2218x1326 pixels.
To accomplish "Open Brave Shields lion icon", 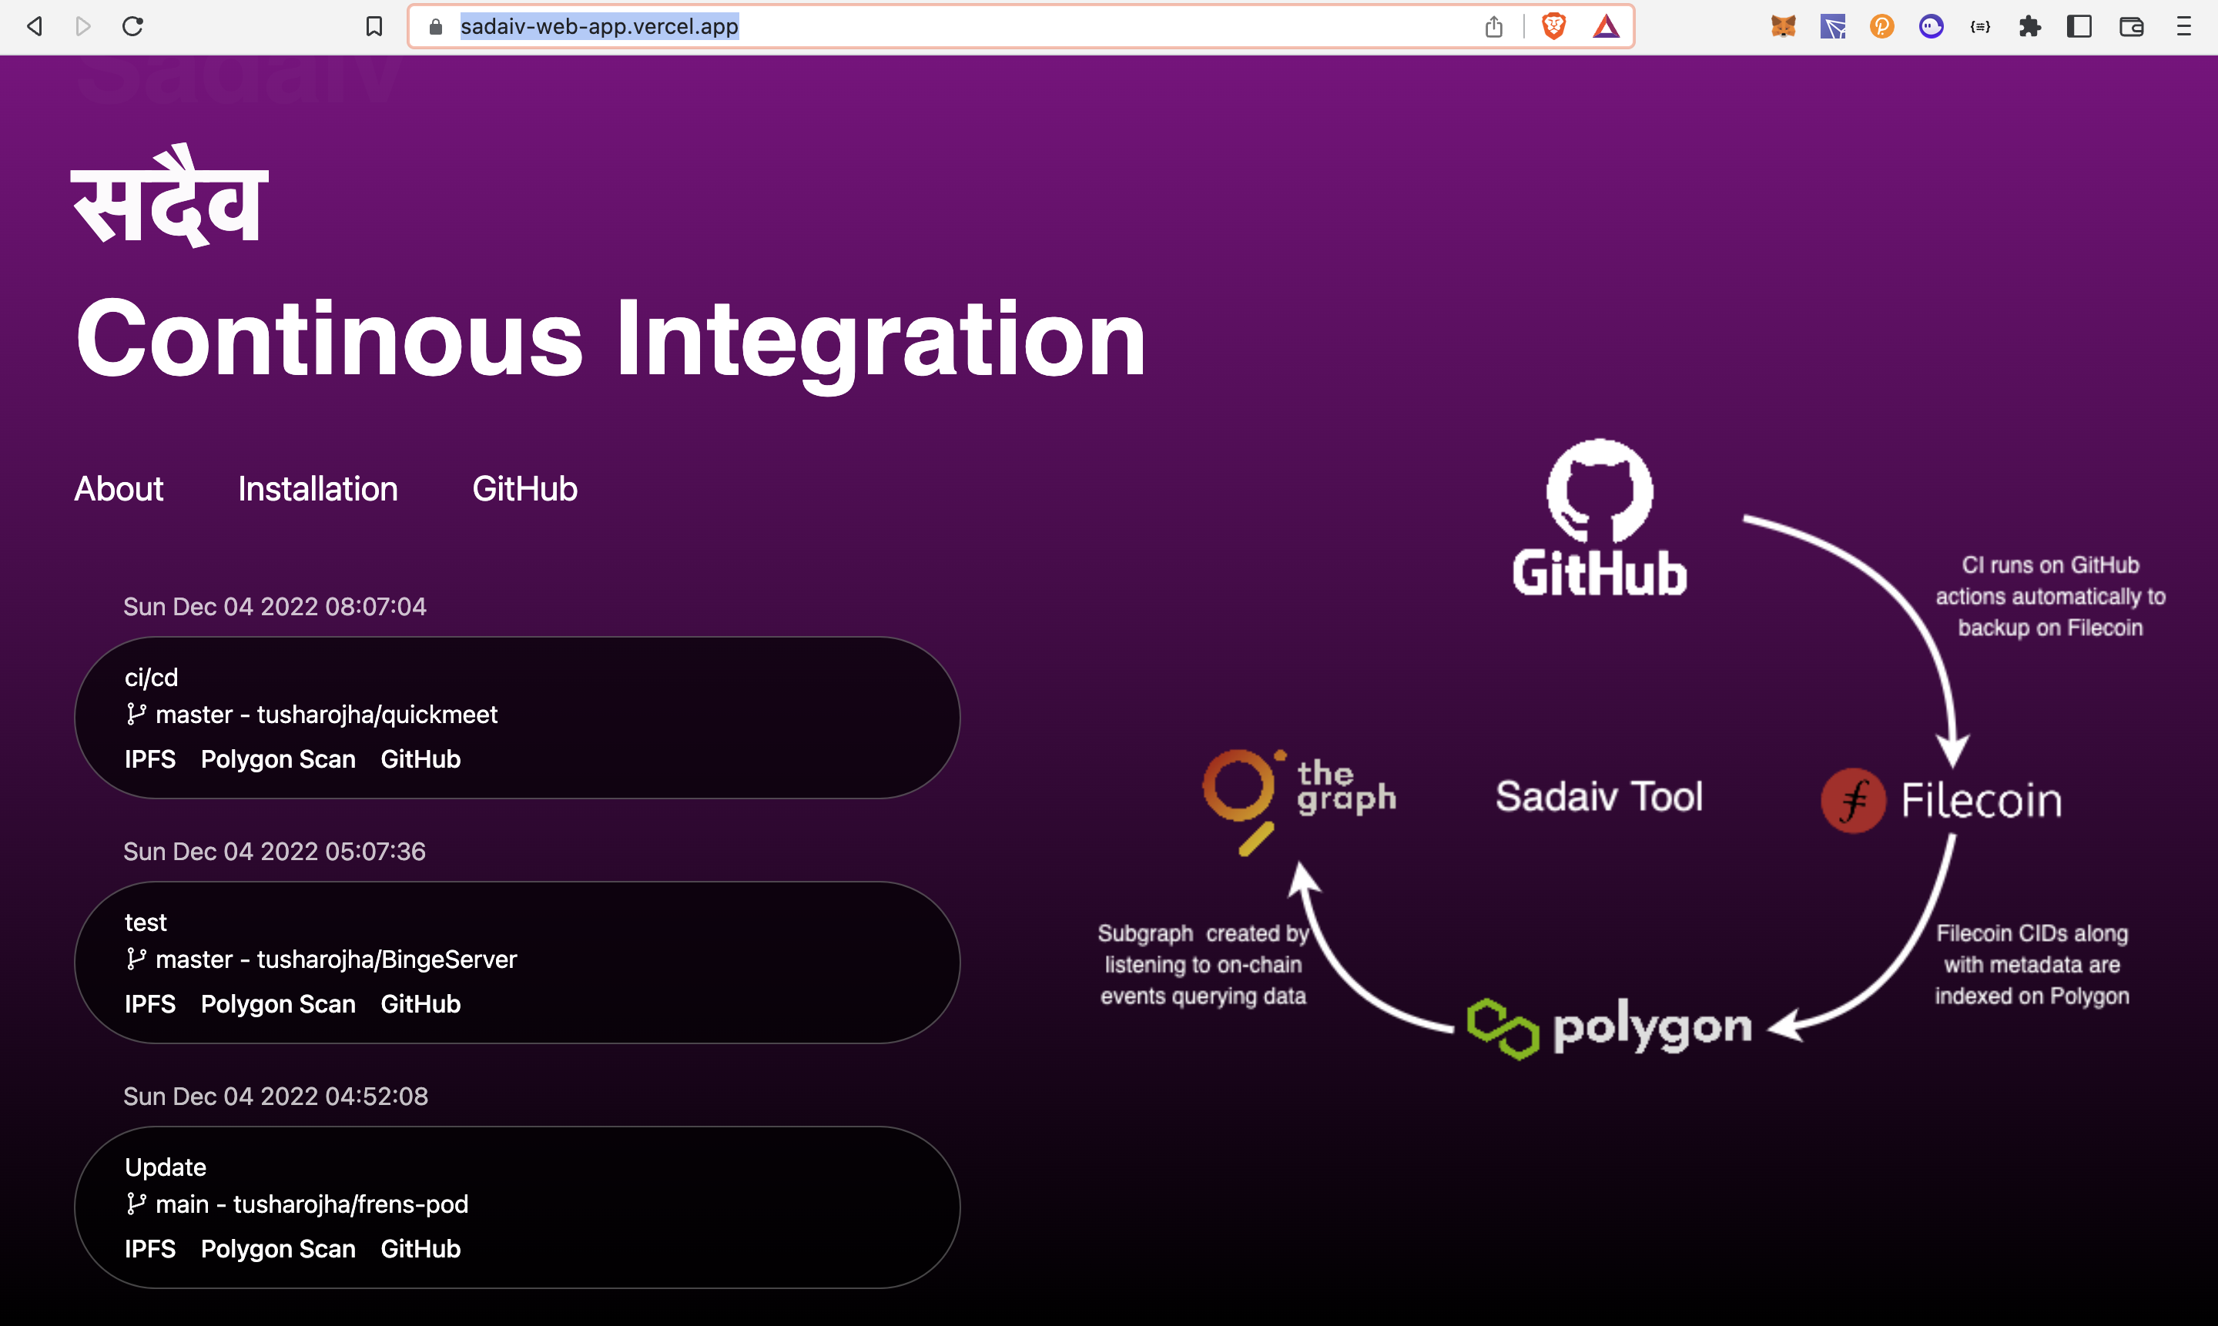I will (x=1554, y=27).
